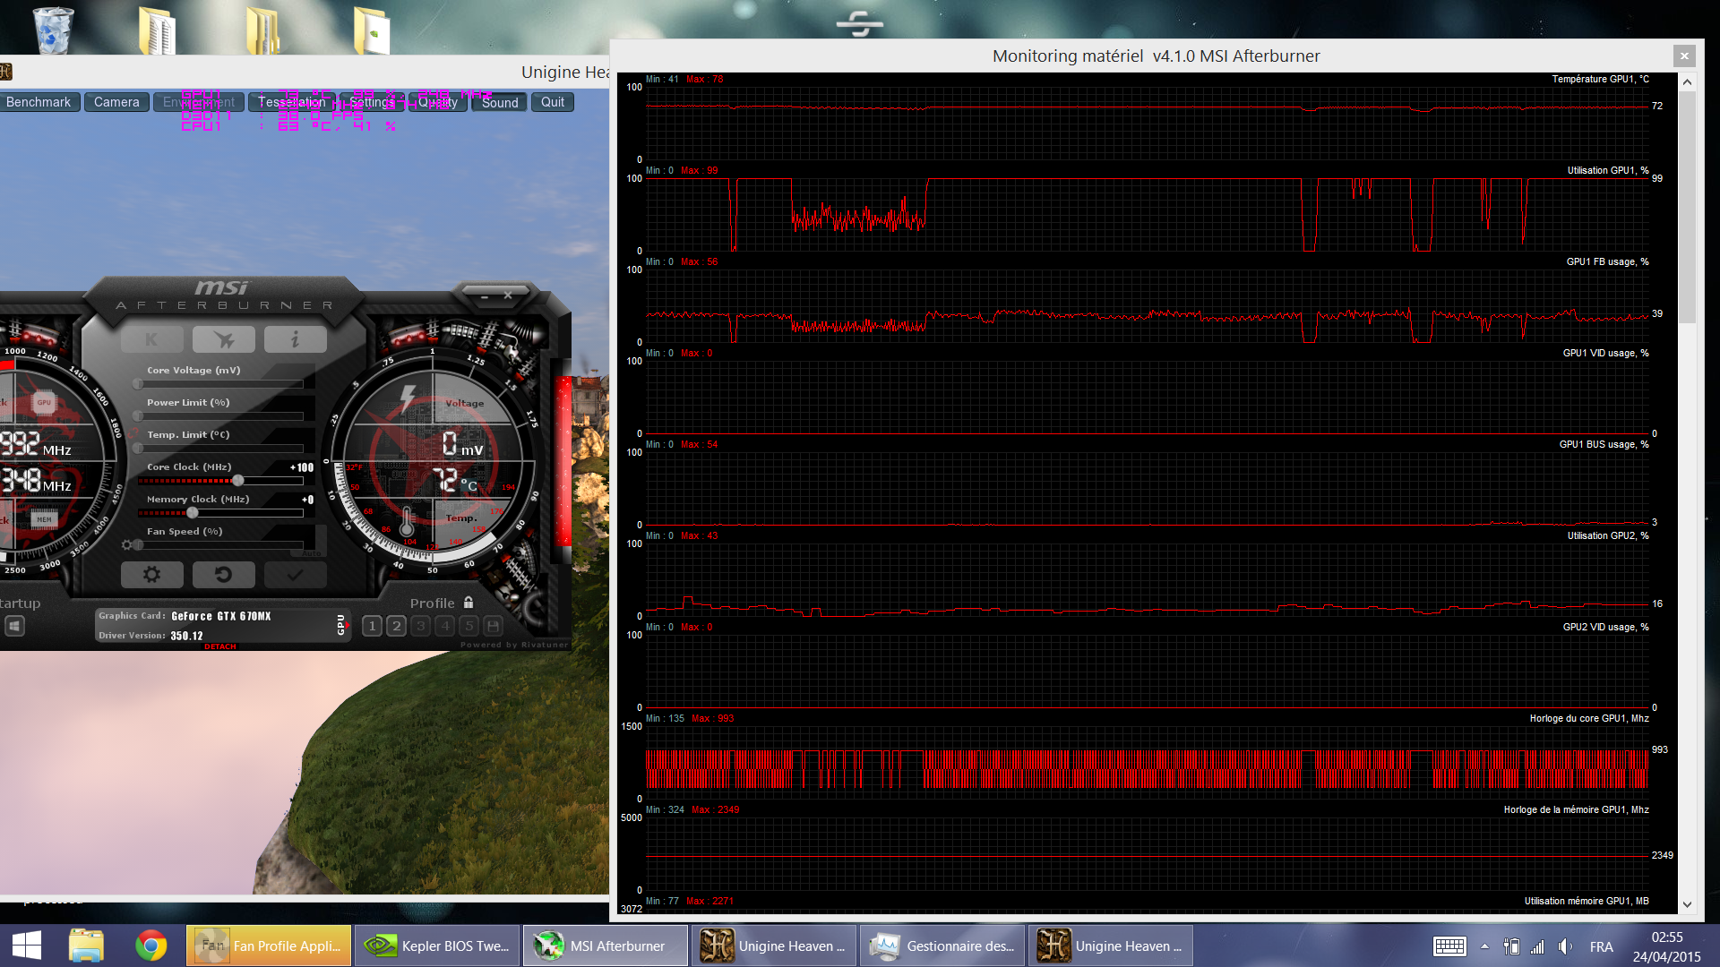Open the Windows Start button
The height and width of the screenshot is (967, 1720).
(x=27, y=946)
